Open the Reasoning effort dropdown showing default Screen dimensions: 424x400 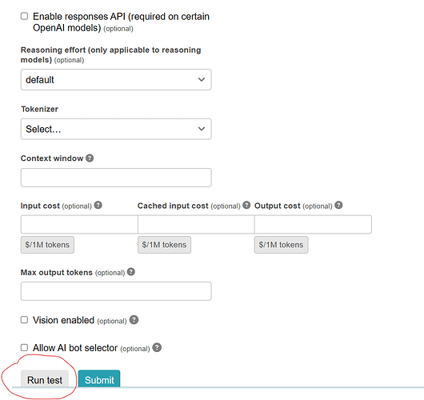tap(116, 79)
